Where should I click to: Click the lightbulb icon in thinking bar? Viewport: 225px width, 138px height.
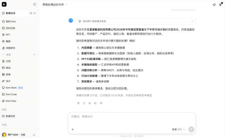pos(80,21)
